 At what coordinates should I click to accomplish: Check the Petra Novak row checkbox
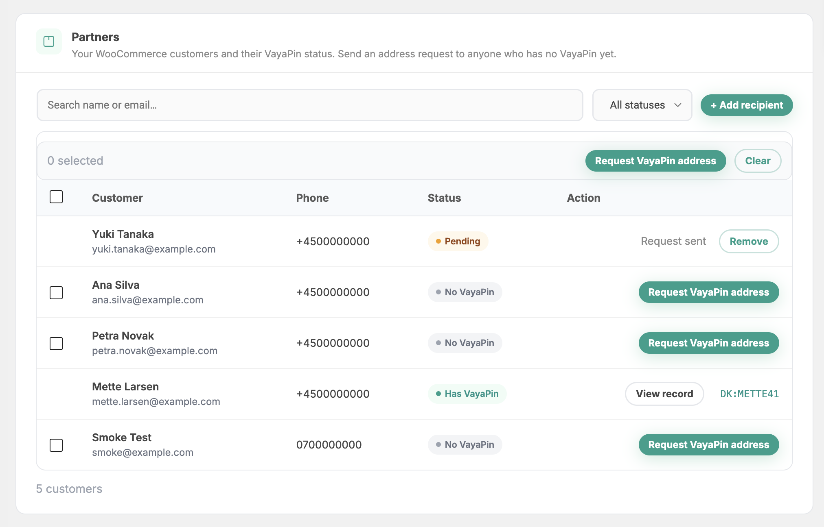pyautogui.click(x=56, y=343)
